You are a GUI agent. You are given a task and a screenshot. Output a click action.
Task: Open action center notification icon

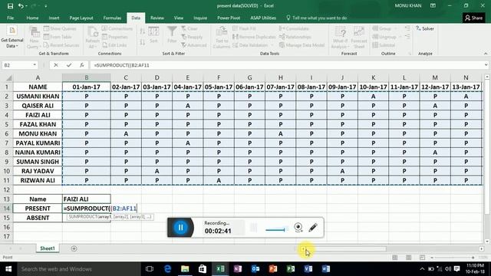(x=457, y=269)
